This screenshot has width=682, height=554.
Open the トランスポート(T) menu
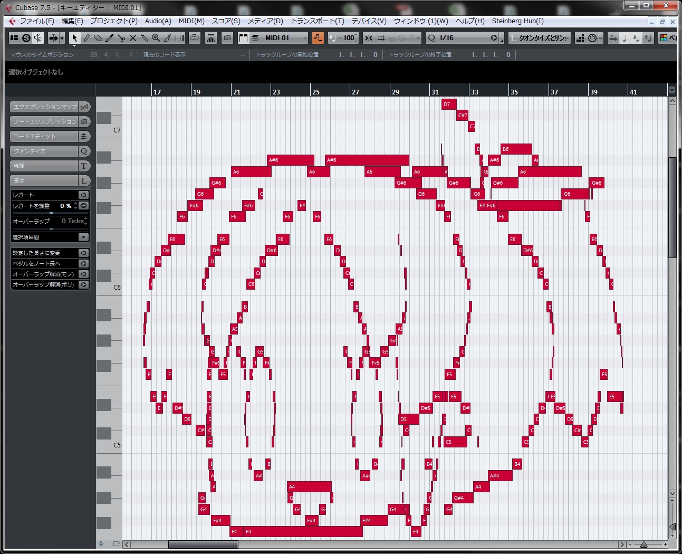(317, 21)
